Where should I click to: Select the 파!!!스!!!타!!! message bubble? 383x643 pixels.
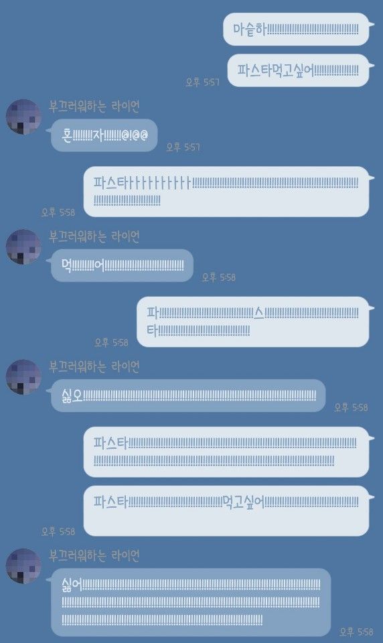[x=253, y=322]
